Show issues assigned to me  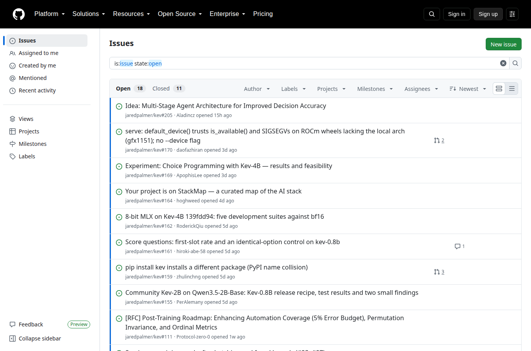[47, 53]
